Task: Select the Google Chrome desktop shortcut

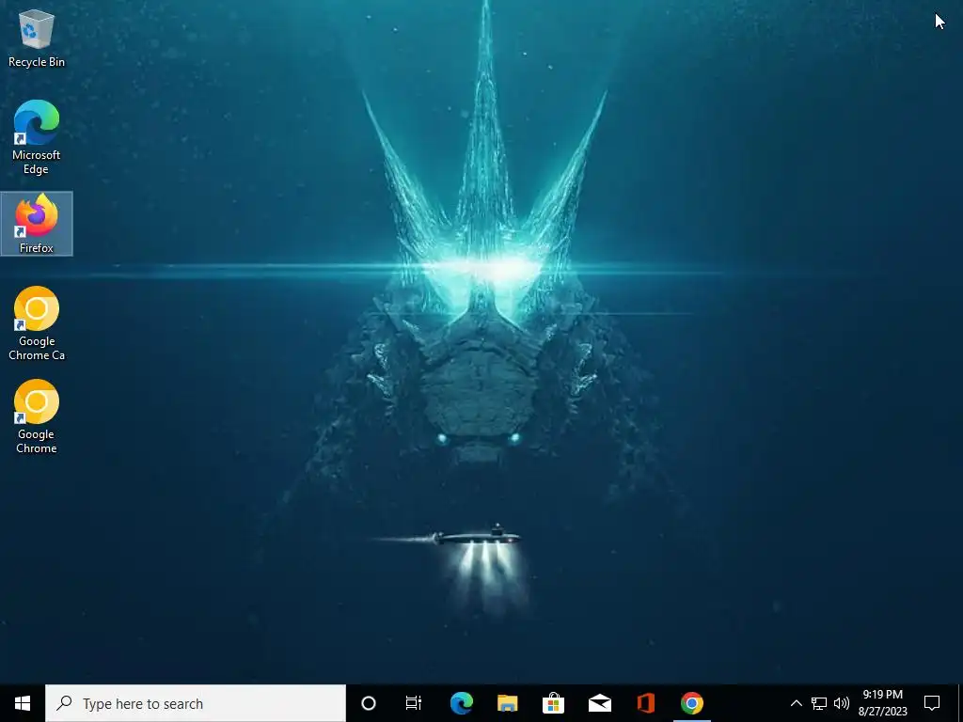Action: (x=37, y=416)
